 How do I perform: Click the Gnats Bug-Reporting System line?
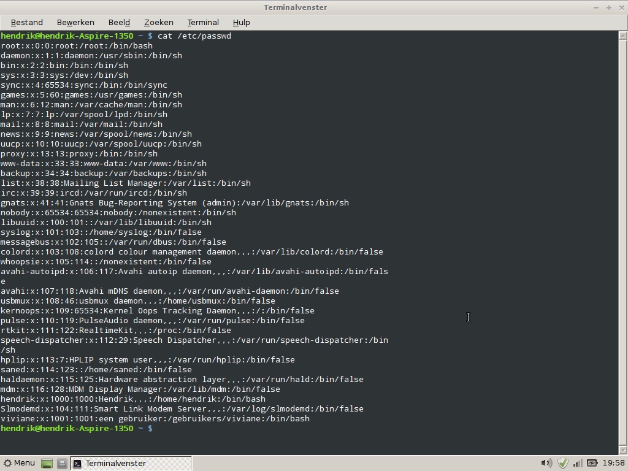point(175,202)
